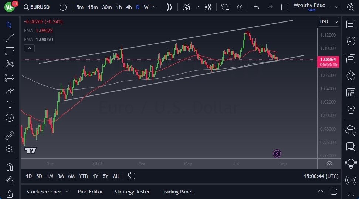This screenshot has height=199, width=359.
Task: Toggle the magnet snap mode
Action: click(10, 167)
